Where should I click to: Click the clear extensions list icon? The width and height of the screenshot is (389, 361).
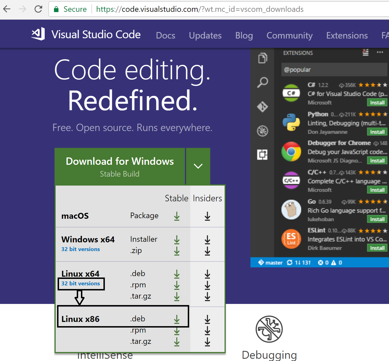click(x=365, y=53)
